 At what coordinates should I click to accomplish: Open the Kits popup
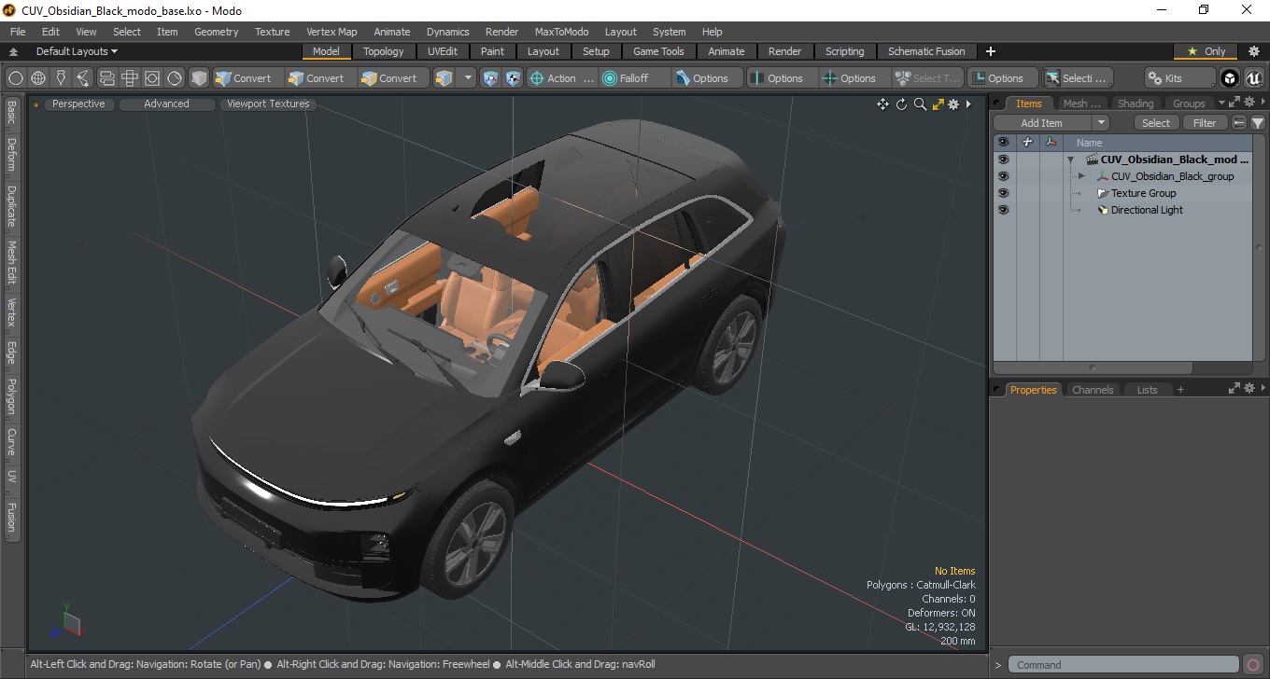pyautogui.click(x=1179, y=78)
